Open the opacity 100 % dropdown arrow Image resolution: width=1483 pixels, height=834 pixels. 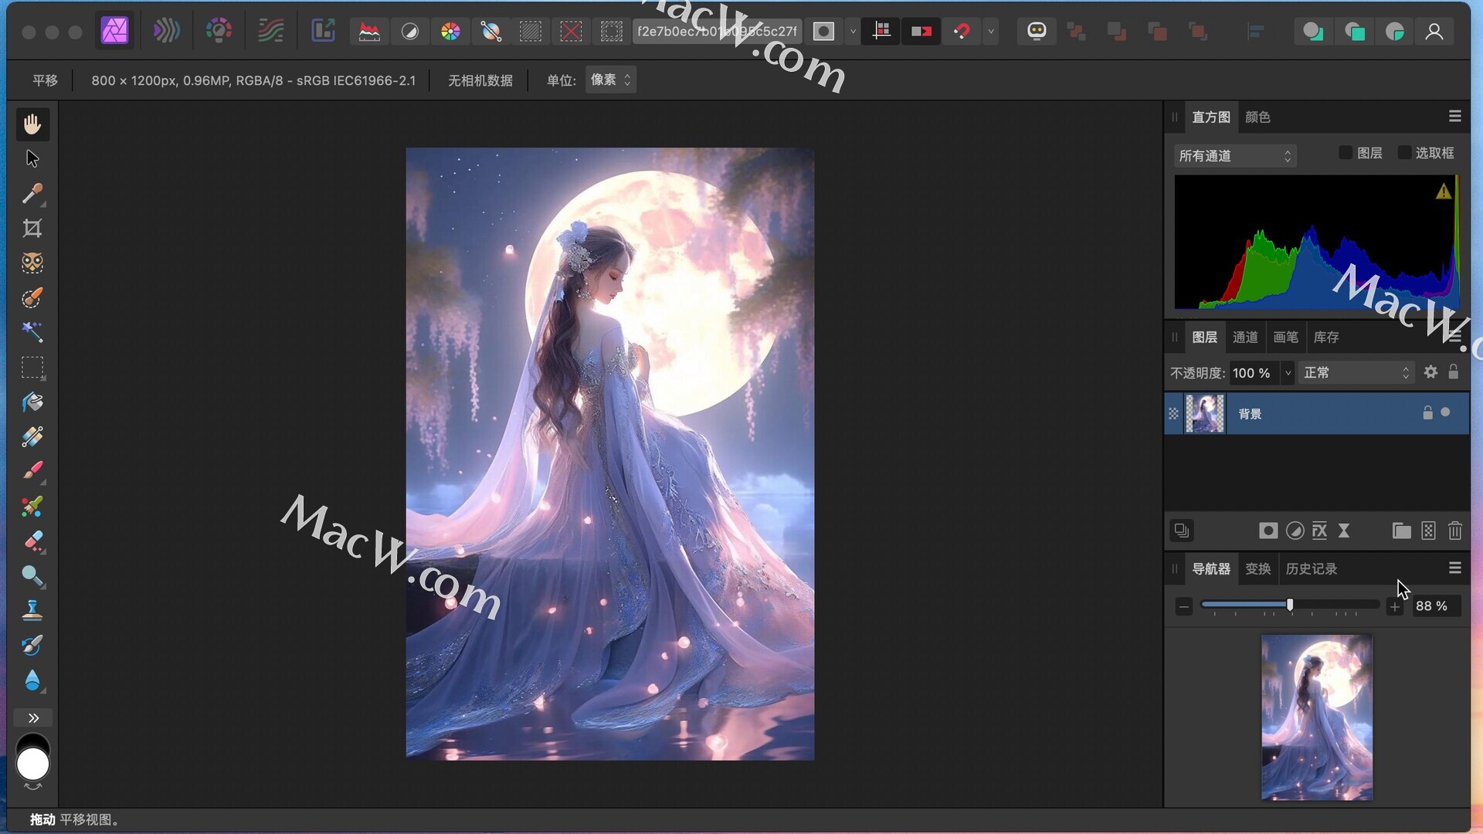pos(1288,373)
